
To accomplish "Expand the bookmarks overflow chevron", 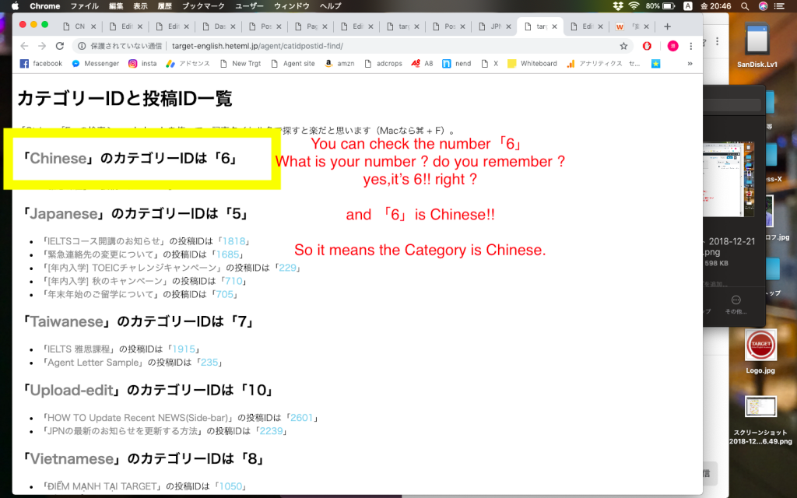I will pyautogui.click(x=690, y=64).
